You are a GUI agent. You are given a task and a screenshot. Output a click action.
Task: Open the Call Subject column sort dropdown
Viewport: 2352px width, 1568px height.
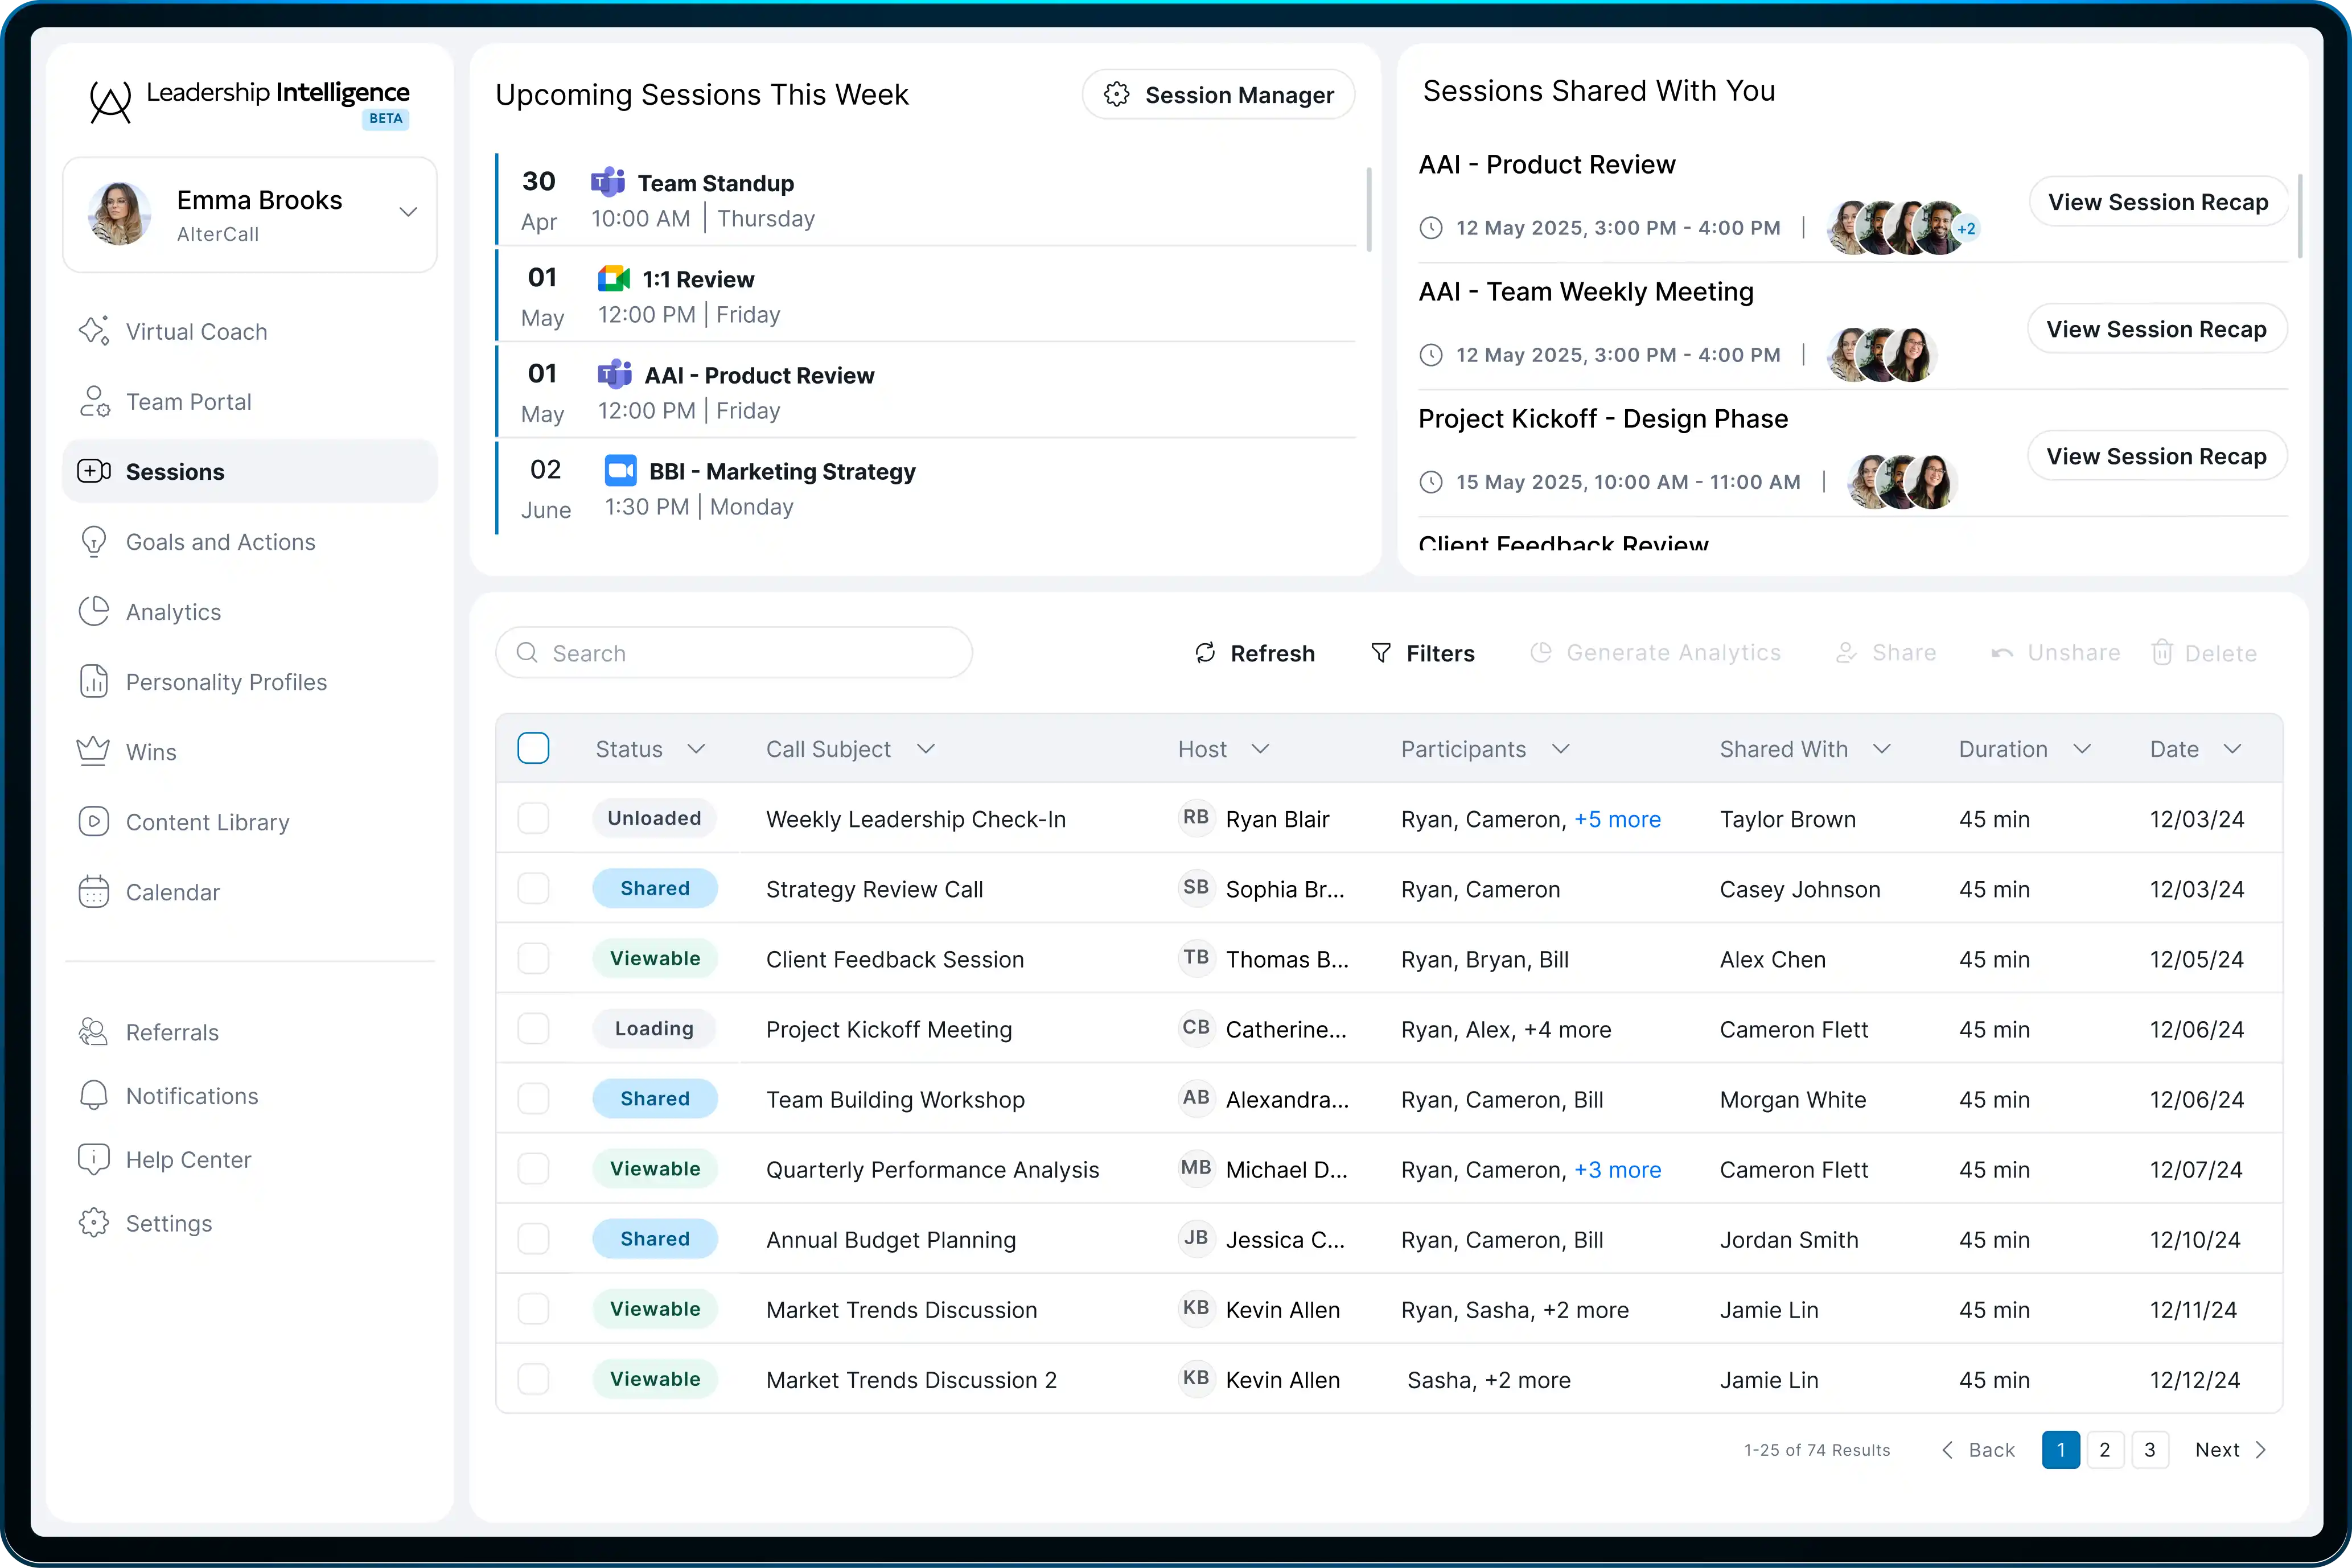click(x=926, y=749)
